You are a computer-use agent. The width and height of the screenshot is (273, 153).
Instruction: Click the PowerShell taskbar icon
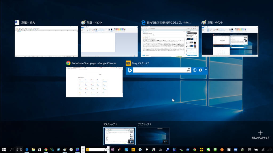tap(58, 150)
